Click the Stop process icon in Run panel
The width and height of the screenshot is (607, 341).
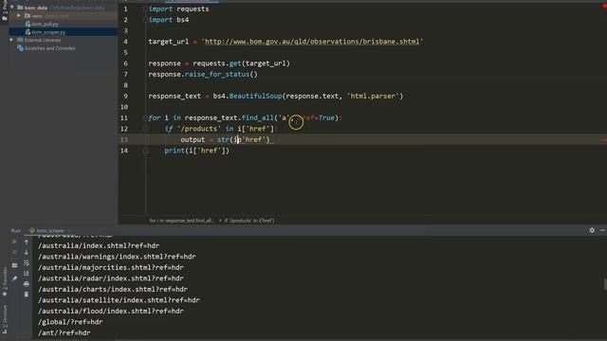14,253
